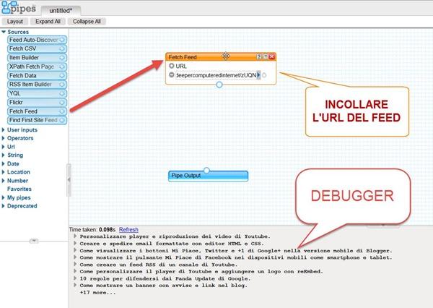The image size is (433, 308).
Task: Add the Fetch CSV module via plus icon
Action: tap(62, 48)
